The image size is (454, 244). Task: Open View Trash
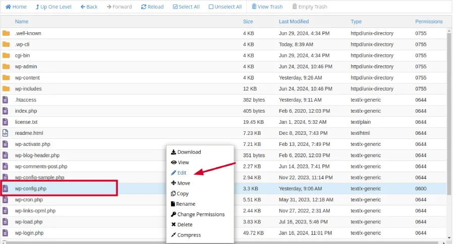pos(267,7)
